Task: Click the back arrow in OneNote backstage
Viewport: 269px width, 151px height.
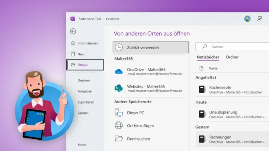Action: pyautogui.click(x=73, y=31)
